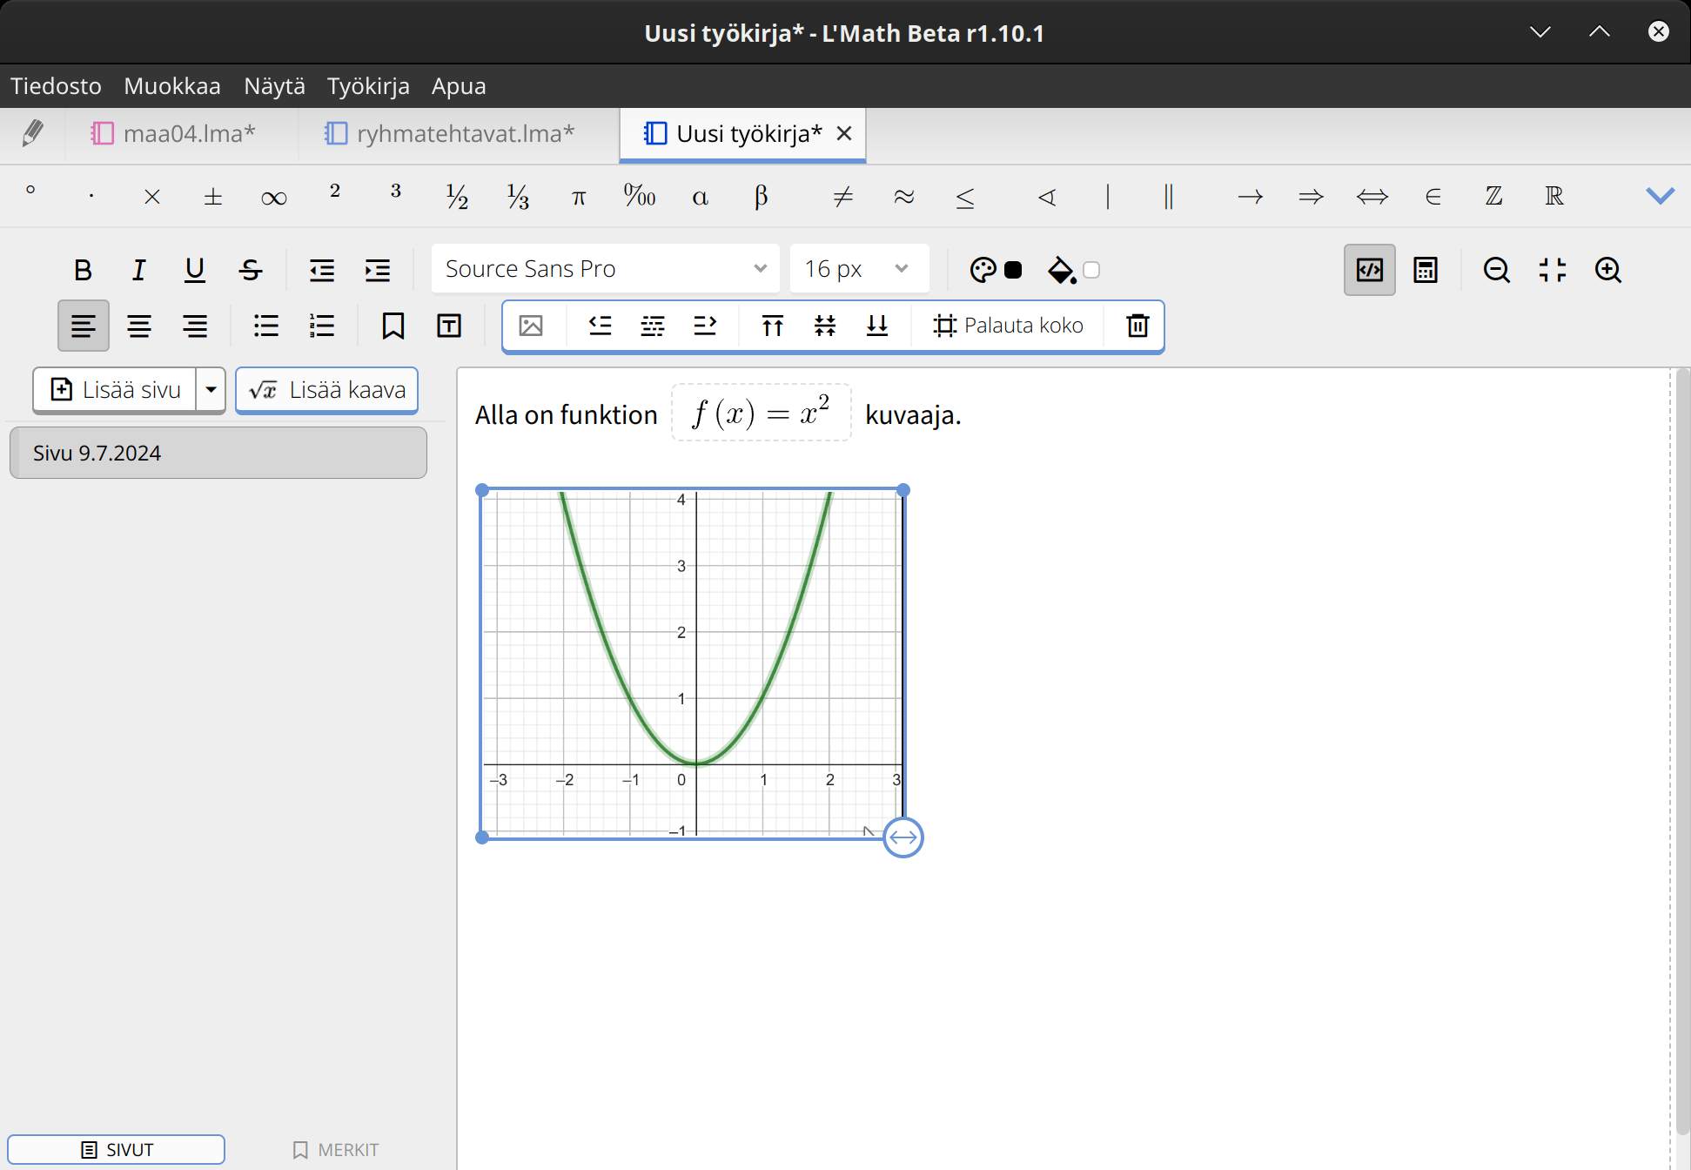
Task: Click the formula f(x)=x² box
Action: pyautogui.click(x=762, y=413)
